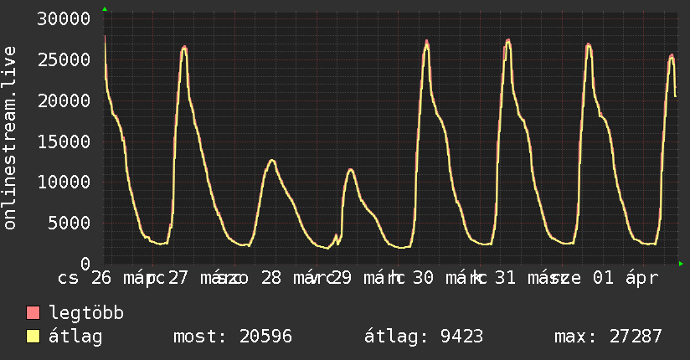The width and height of the screenshot is (690, 360).
Task: Click the yellow átlag legend swatch
Action: tap(33, 337)
